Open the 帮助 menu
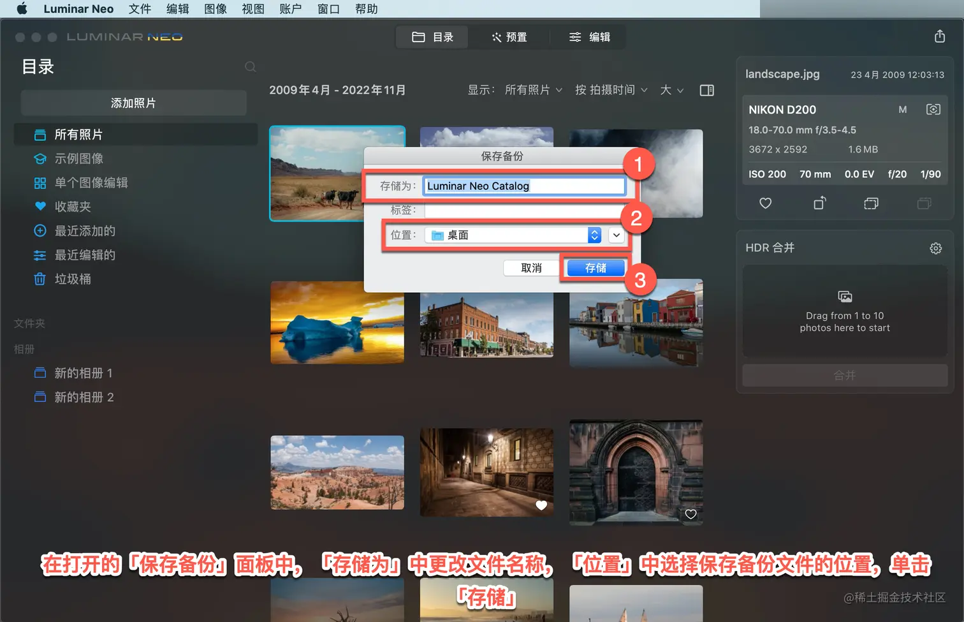This screenshot has height=622, width=964. (x=367, y=9)
